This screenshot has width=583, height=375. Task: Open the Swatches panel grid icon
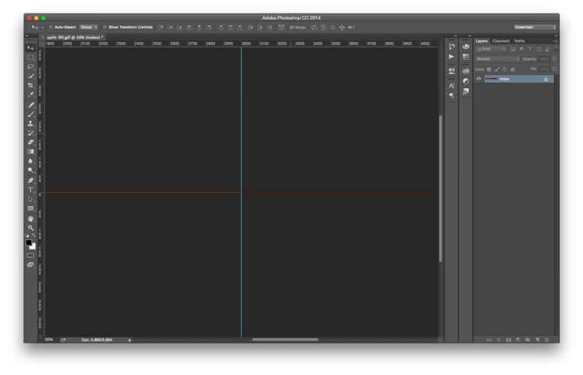click(466, 57)
